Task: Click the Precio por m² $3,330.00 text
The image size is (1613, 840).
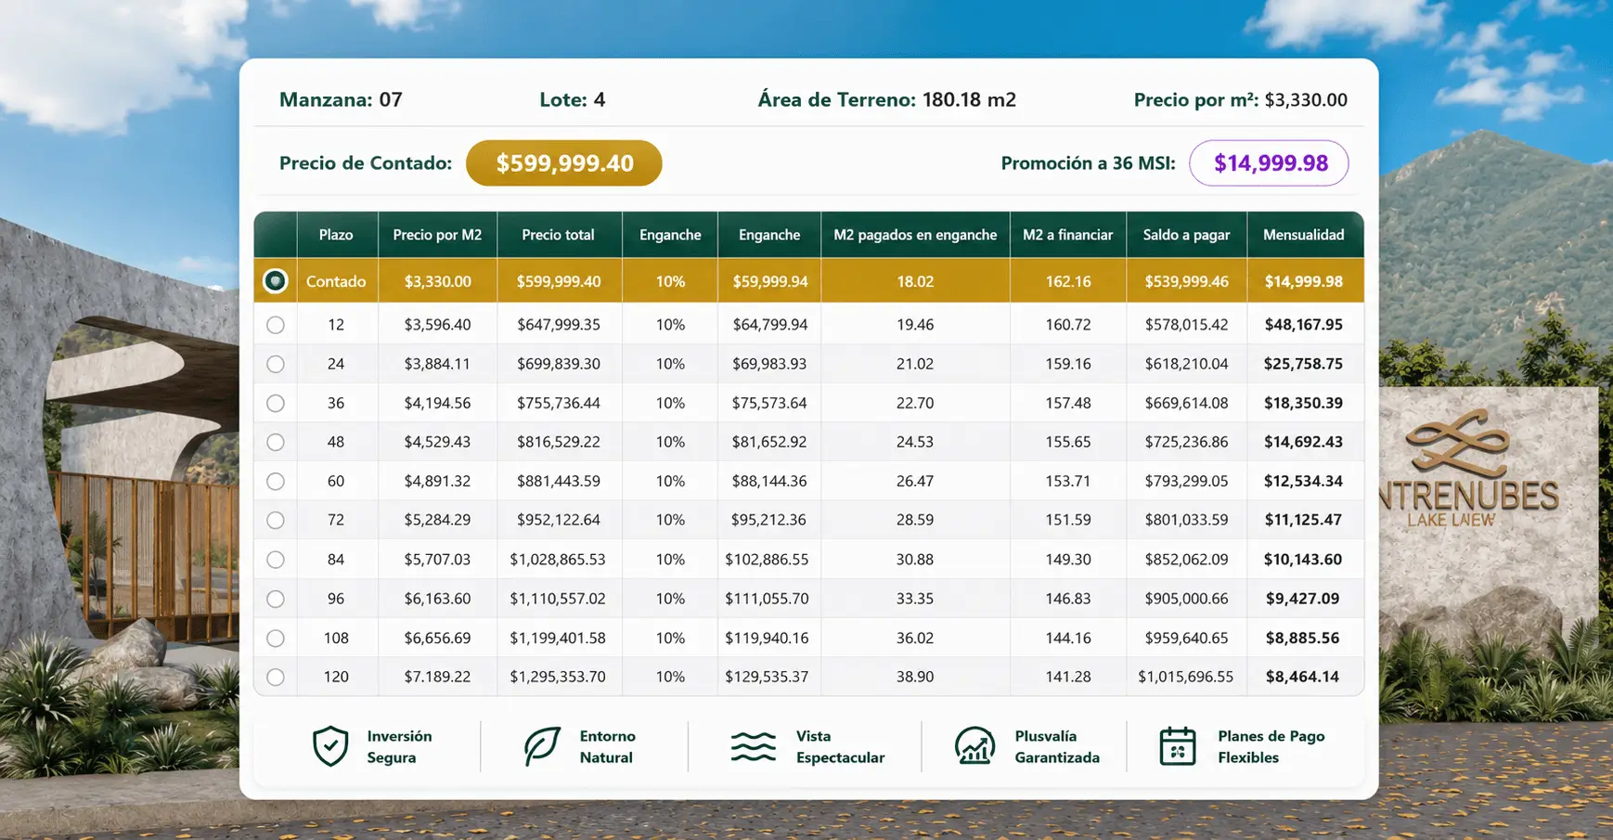Action: [1241, 99]
